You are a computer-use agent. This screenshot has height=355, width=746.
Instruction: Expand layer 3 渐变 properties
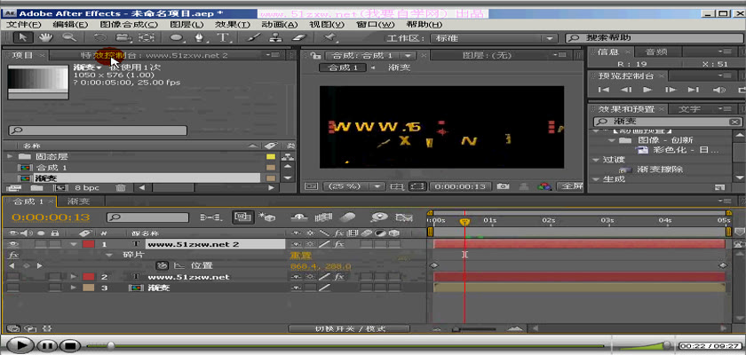coord(74,288)
